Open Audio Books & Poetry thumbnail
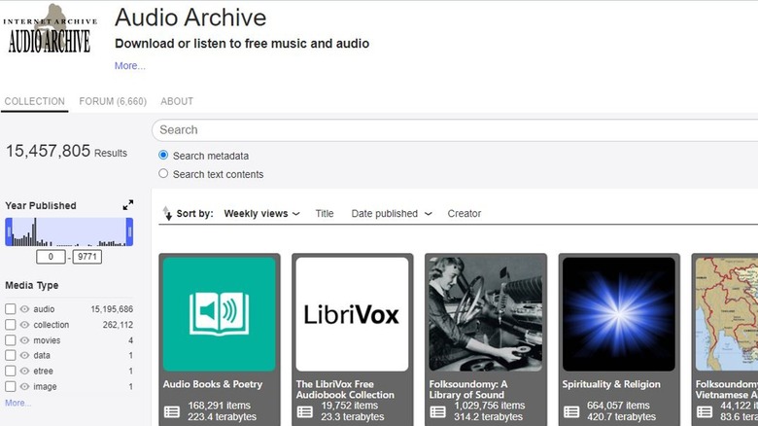The width and height of the screenshot is (758, 426). pyautogui.click(x=219, y=314)
